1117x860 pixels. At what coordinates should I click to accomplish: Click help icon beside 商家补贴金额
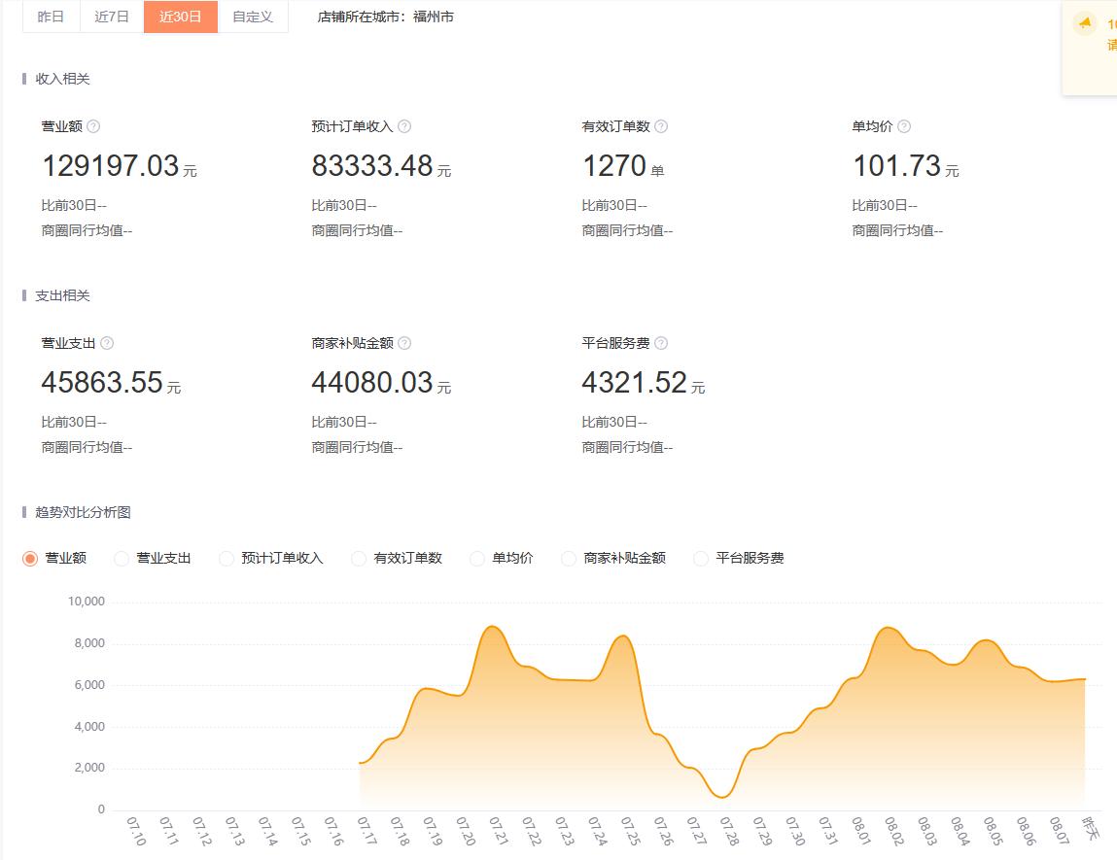click(x=404, y=343)
